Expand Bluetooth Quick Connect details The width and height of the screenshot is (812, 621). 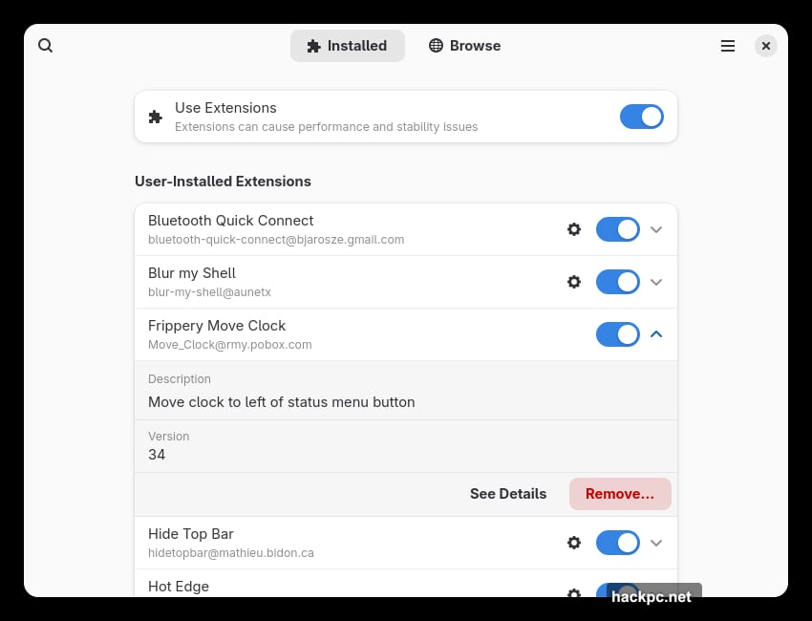656,229
